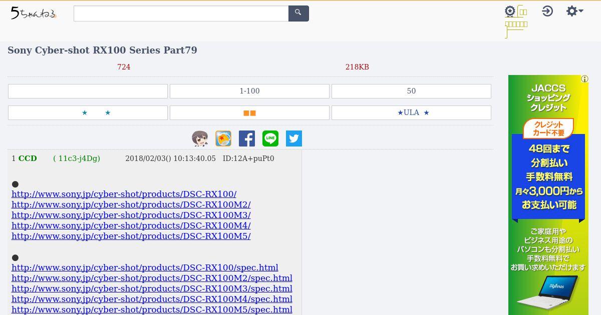The image size is (601, 315).
Task: Click the poster ID:12A+puPt0
Action: 248,158
